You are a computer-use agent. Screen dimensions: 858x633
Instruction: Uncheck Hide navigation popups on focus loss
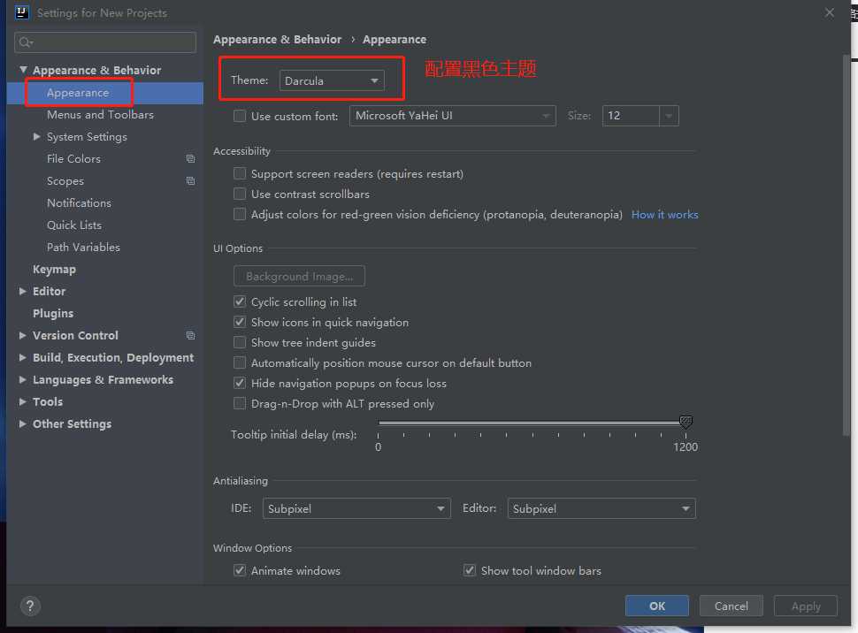(240, 383)
